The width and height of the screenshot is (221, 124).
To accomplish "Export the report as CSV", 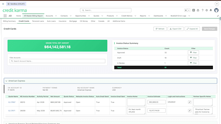I will point(175,29).
